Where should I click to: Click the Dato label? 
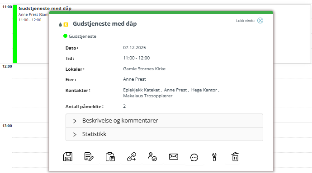click(72, 48)
